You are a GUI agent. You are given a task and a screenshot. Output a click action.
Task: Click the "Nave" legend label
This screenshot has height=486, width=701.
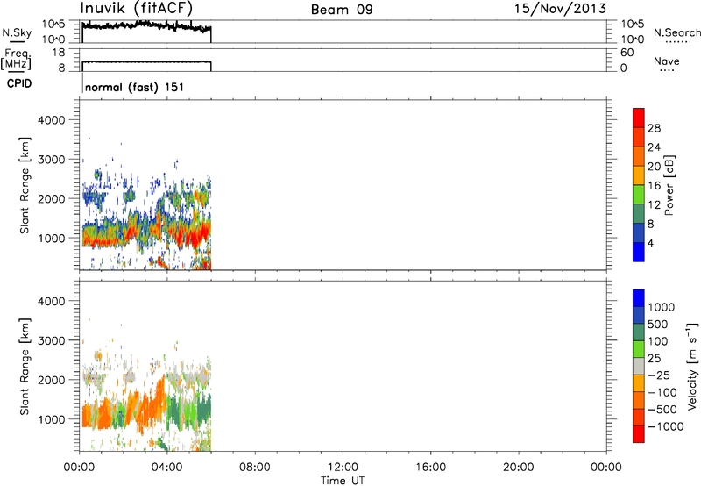667,61
